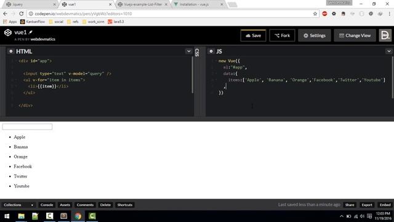Open taskbar clock and date
Screen dimensions: 394x222
(x=383, y=216)
